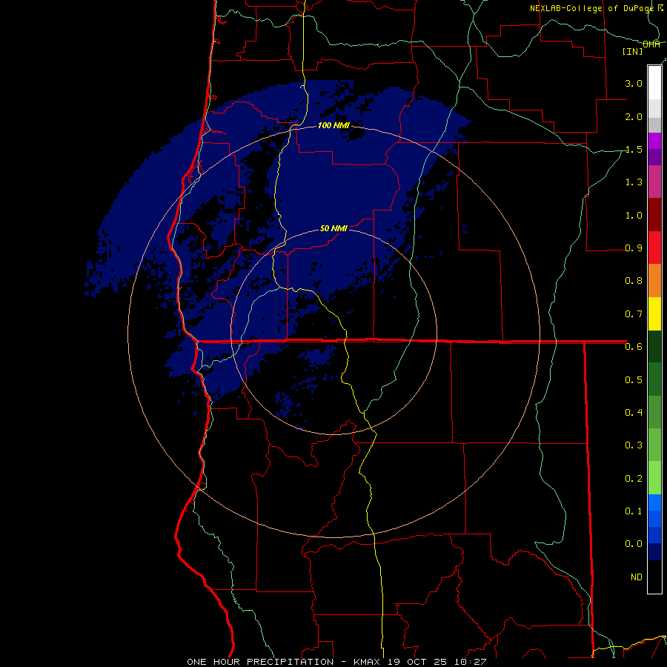Viewport: 667px width, 667px height.
Task: Select the darkest green legend swatch
Action: (x=654, y=346)
